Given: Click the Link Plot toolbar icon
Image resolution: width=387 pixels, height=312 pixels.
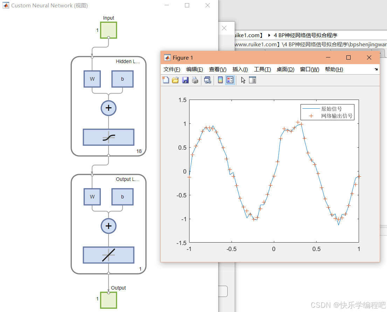Looking at the screenshot, I should (x=207, y=80).
